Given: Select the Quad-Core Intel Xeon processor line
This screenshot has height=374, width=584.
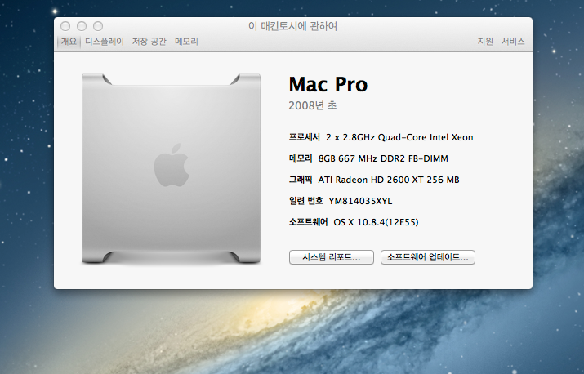Looking at the screenshot, I should (x=399, y=137).
